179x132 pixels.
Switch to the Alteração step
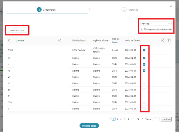[130, 10]
